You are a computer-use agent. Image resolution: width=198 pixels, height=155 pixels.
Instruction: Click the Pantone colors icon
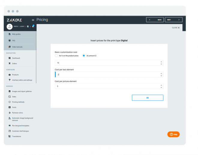10,113
